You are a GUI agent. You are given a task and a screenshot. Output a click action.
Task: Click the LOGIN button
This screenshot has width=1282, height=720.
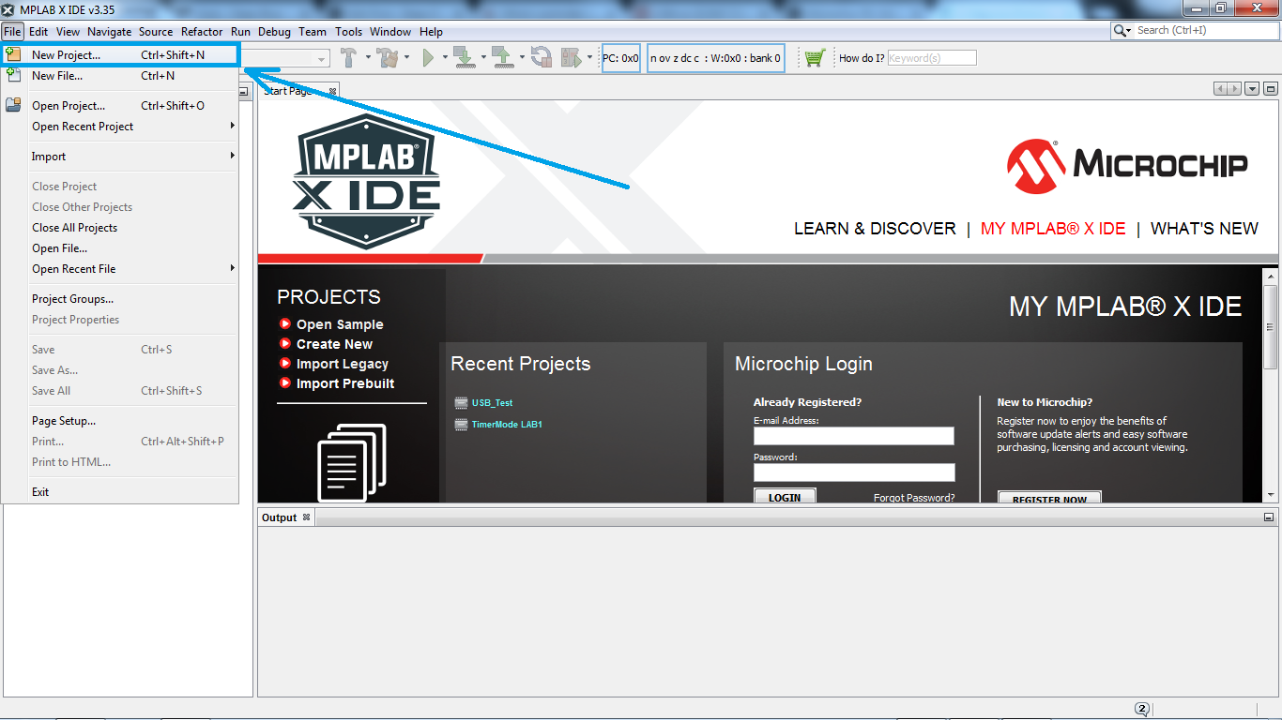click(x=785, y=497)
